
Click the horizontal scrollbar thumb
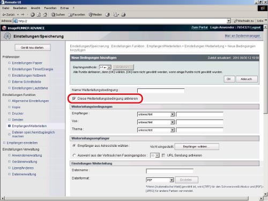[x=126, y=198]
